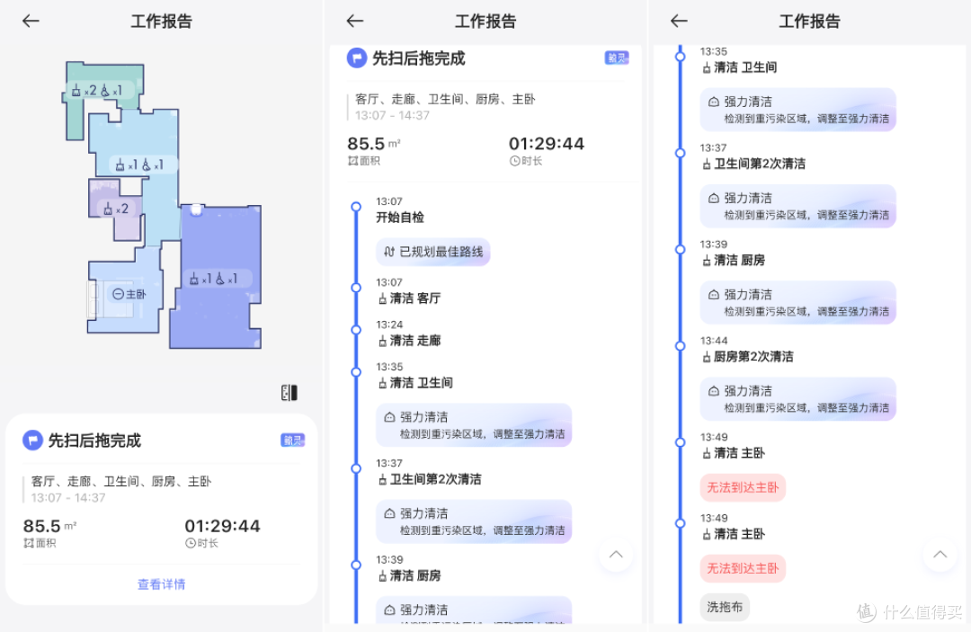This screenshot has height=632, width=971.
Task: Tap the room list text in the middle panel
Action: 445,99
